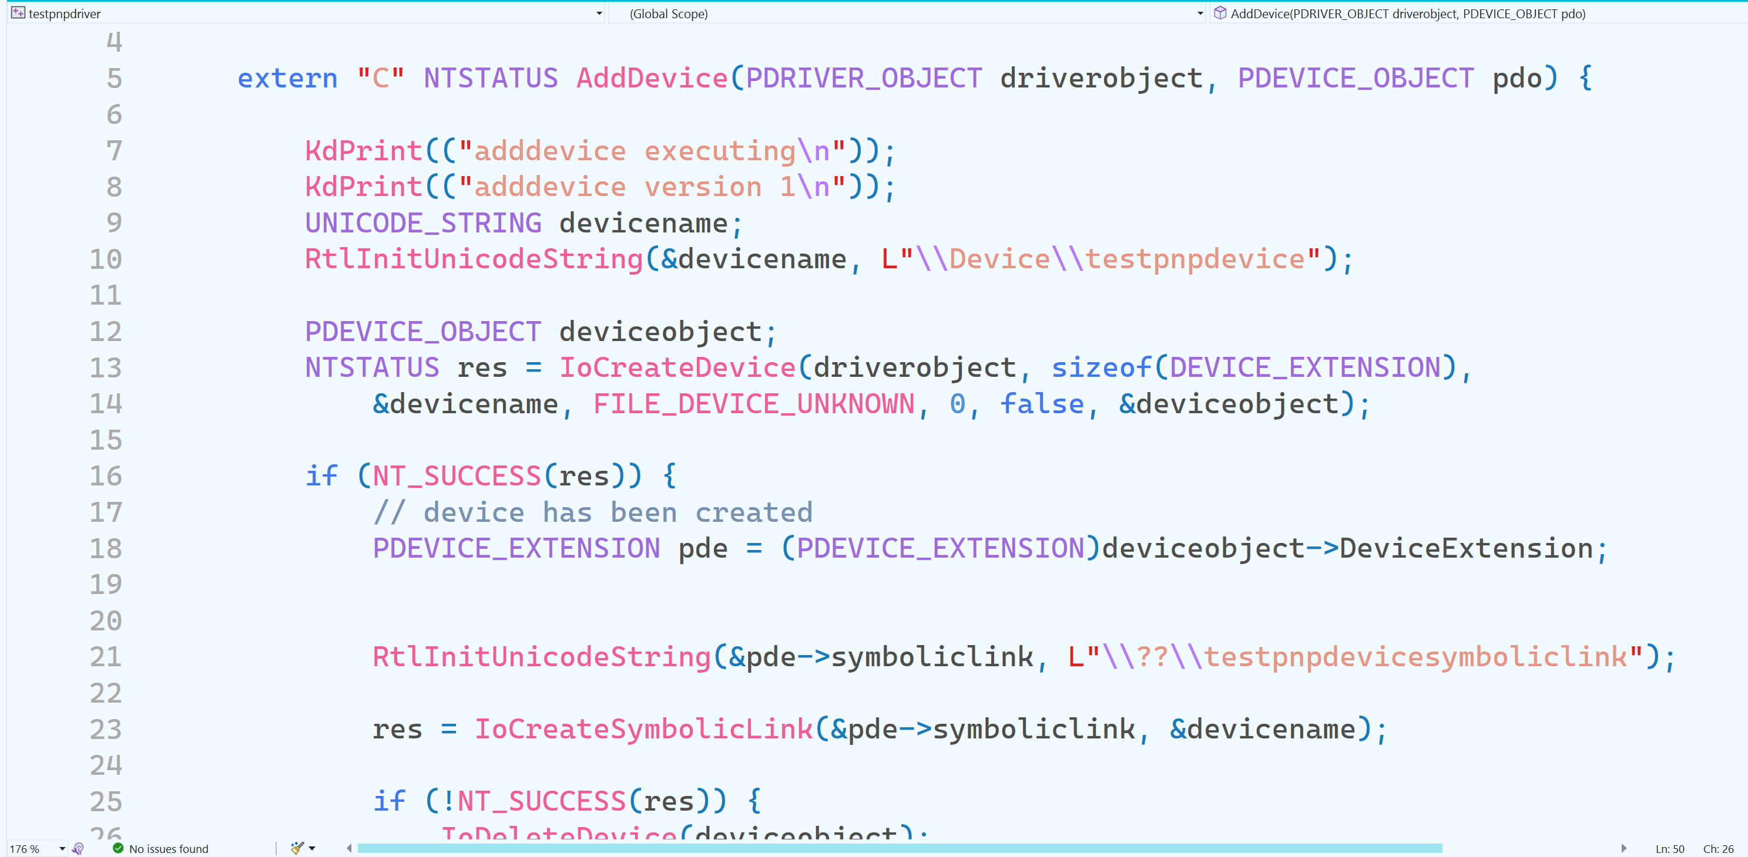Click the horizontal scrollbar thumb
This screenshot has height=857, width=1748.
point(899,848)
